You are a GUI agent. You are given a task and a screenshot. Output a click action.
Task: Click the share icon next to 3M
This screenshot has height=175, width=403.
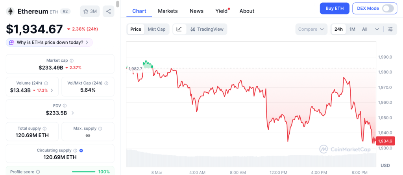point(108,11)
